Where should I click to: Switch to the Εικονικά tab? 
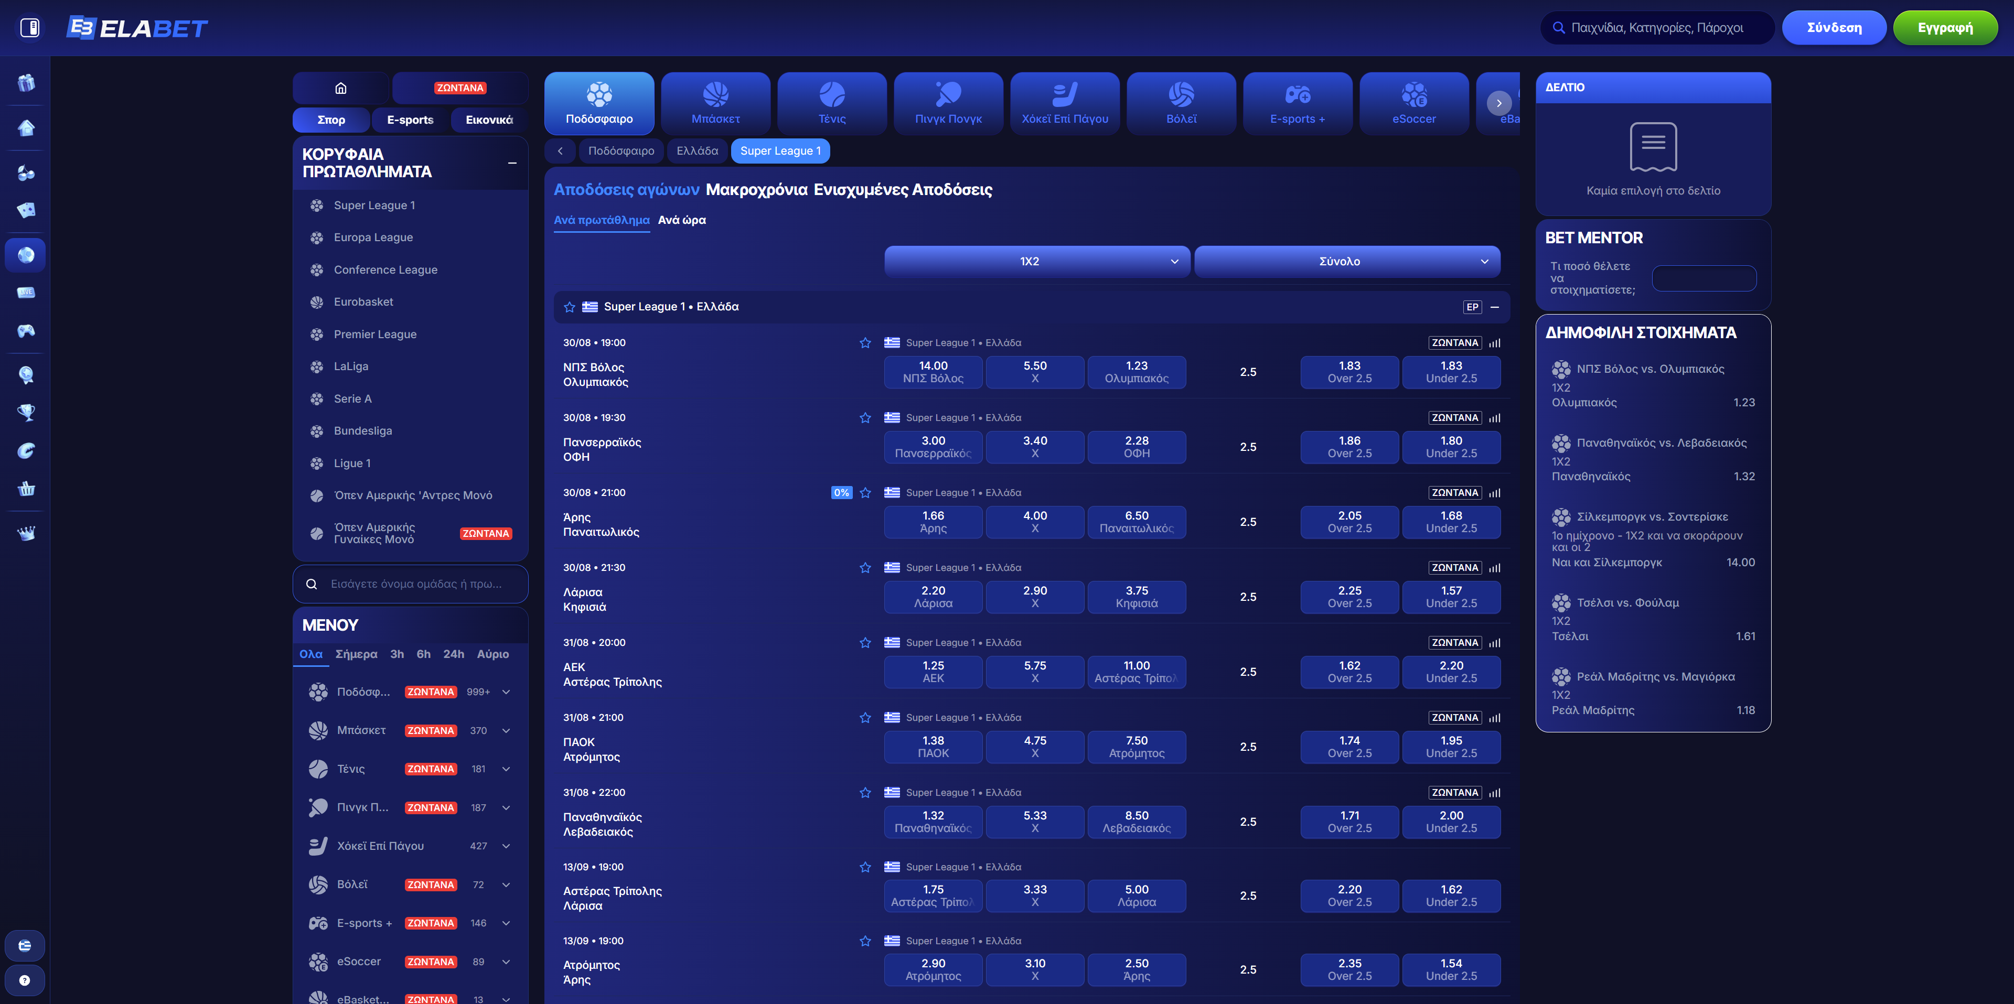(489, 120)
